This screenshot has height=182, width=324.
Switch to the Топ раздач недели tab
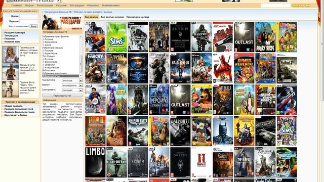112,17
